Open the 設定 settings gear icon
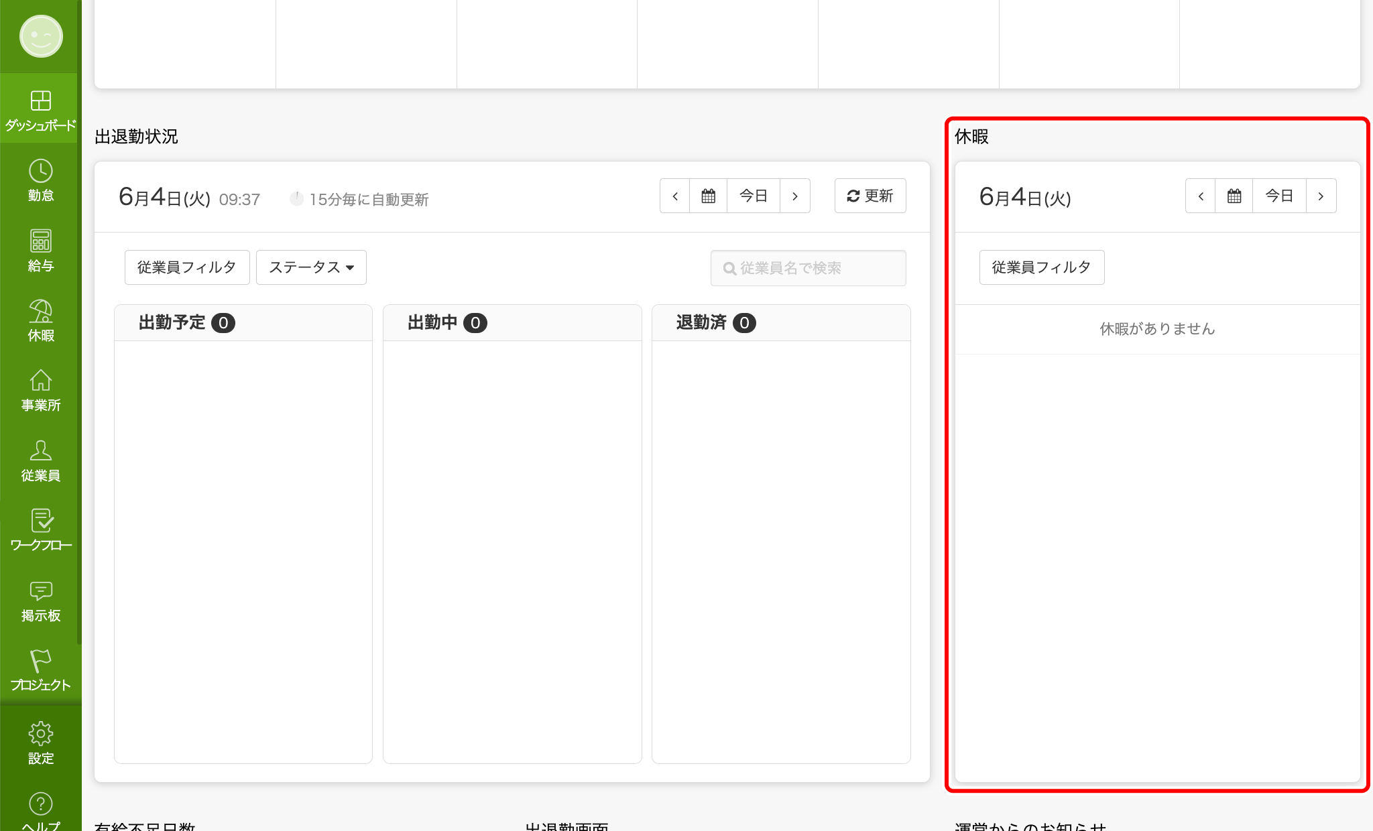Screen dimensions: 1373x831 (x=40, y=743)
